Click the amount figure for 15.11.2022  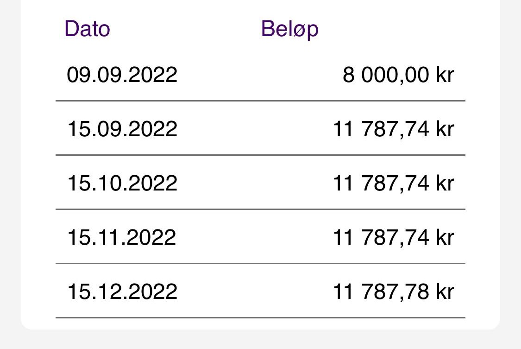[x=381, y=237]
